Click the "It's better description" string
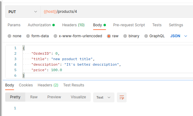 coord(92,64)
